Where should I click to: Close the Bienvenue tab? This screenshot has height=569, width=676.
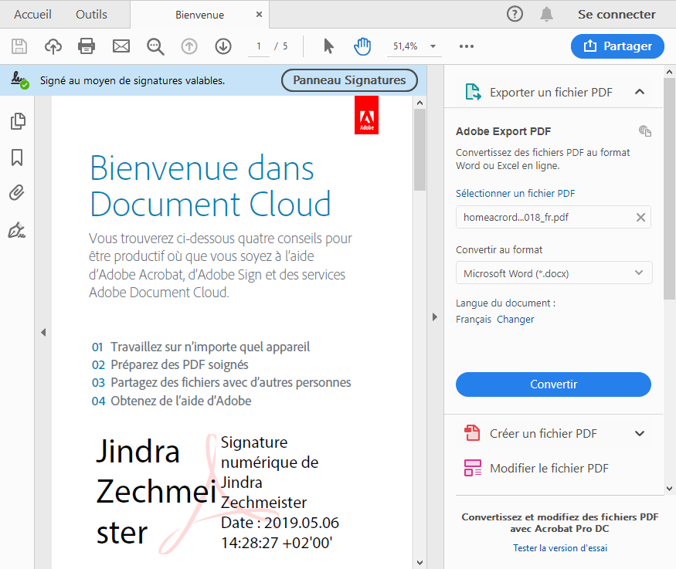tap(259, 15)
